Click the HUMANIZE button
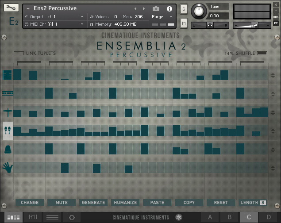The width and height of the screenshot is (281, 223). click(125, 203)
